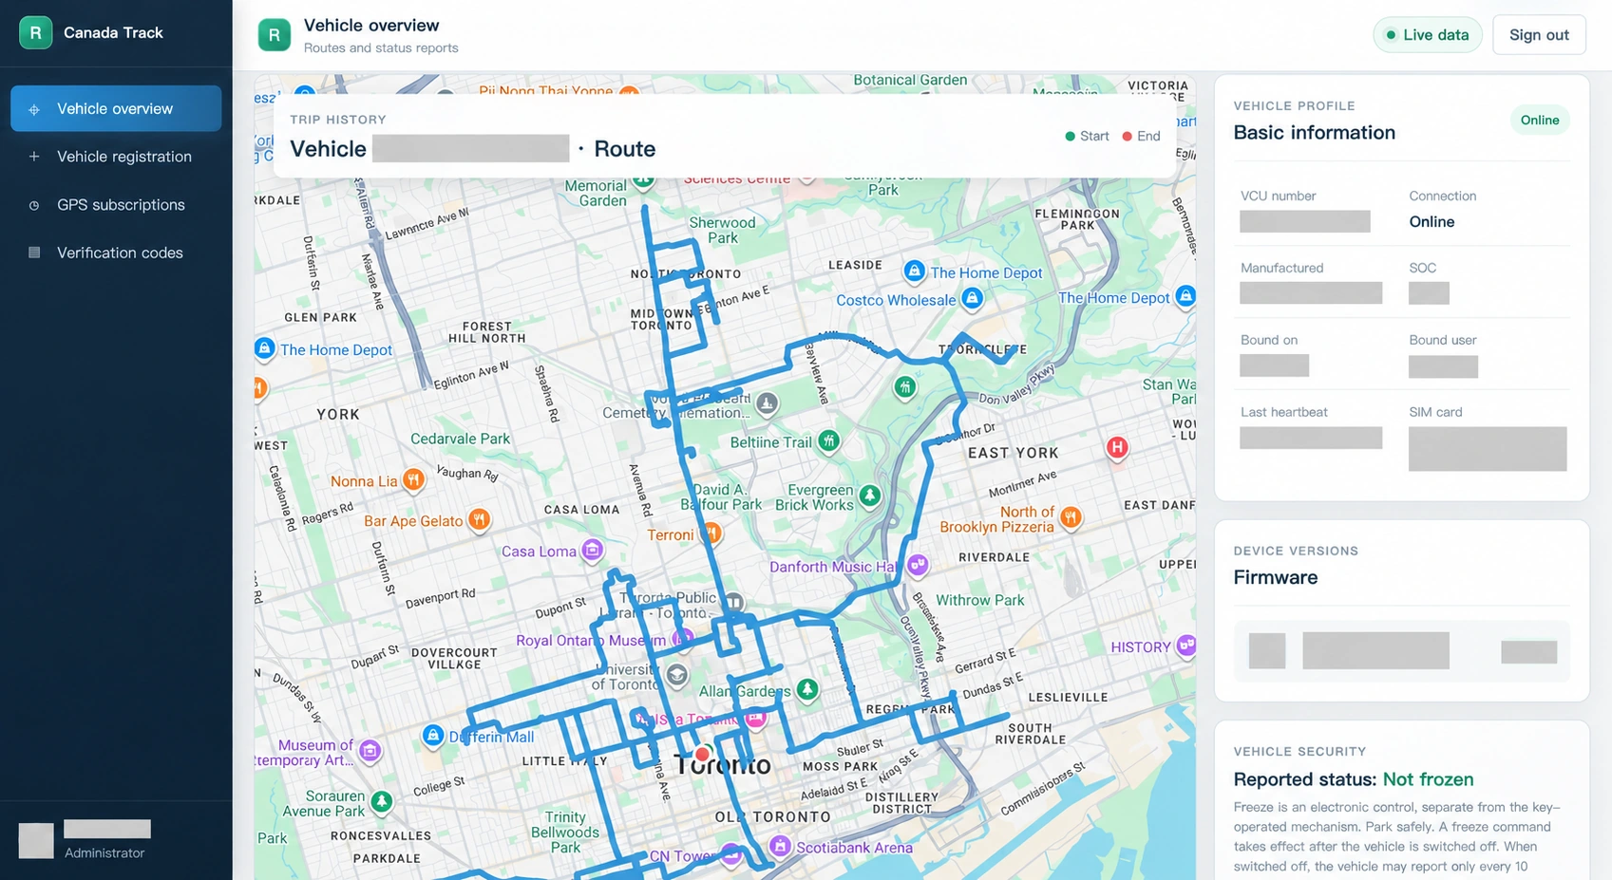The width and height of the screenshot is (1612, 880).
Task: Click the Terroni restaurant pin
Action: [711, 534]
